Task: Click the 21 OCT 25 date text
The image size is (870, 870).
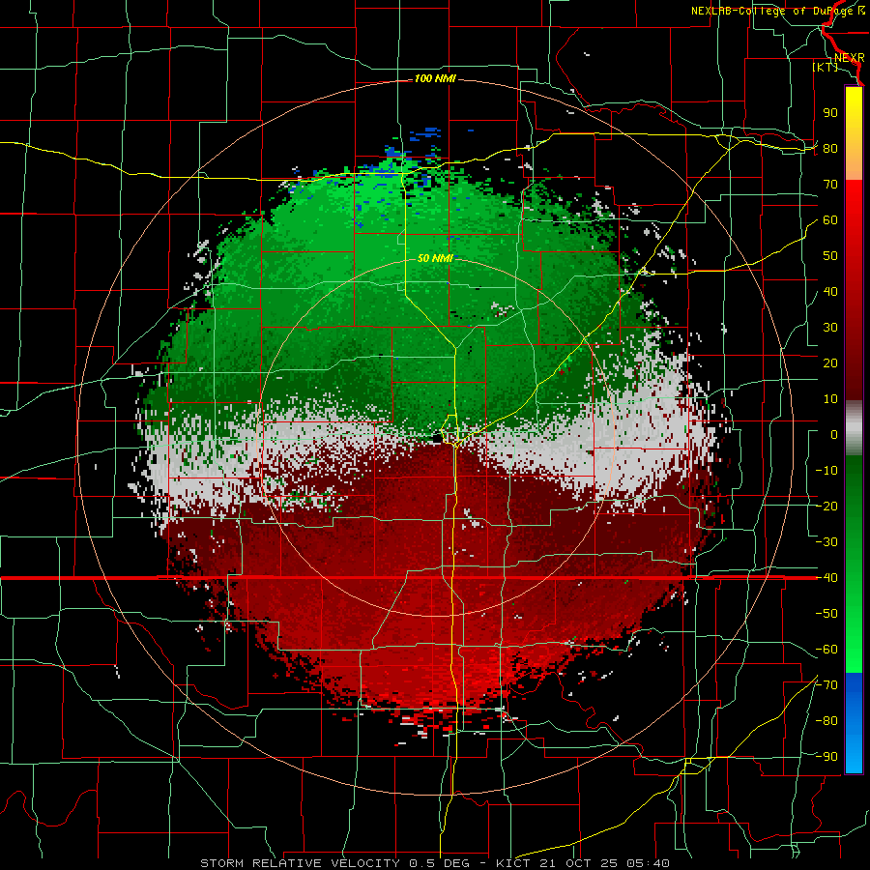Action: point(577,863)
